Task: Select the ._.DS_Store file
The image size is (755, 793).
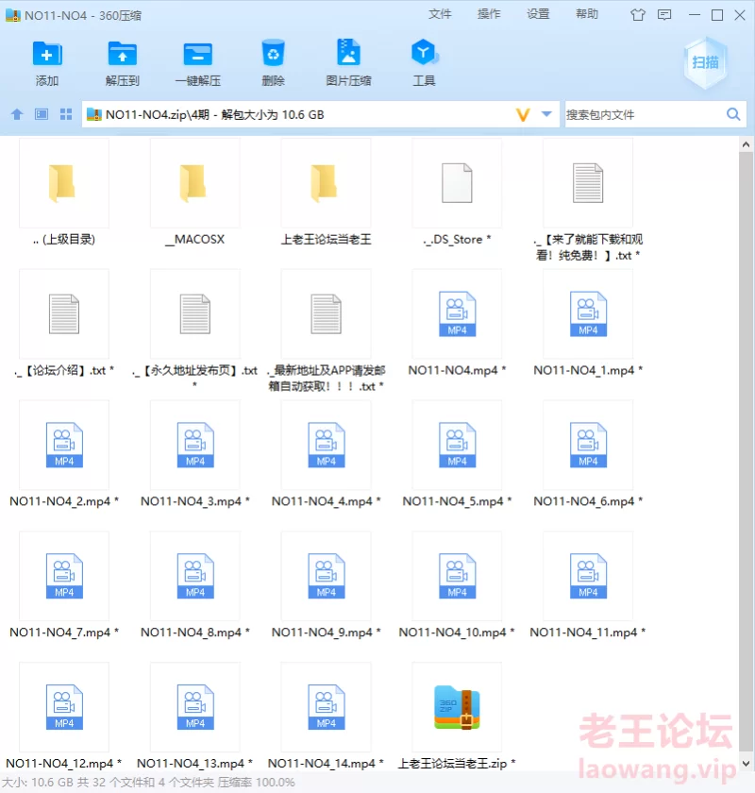Action: tap(457, 192)
